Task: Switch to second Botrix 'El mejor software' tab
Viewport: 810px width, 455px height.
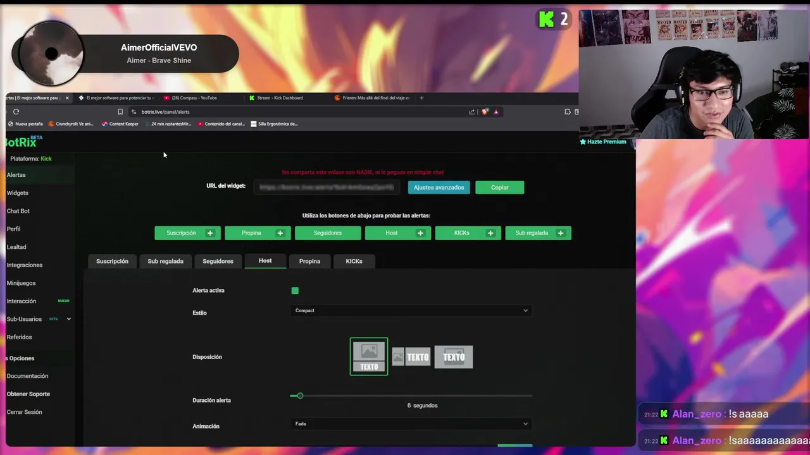Action: [x=116, y=98]
